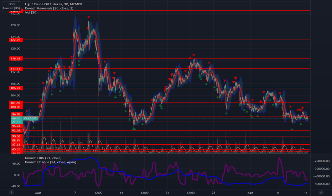Click the -40.00 Chande scale value

coord(16,186)
